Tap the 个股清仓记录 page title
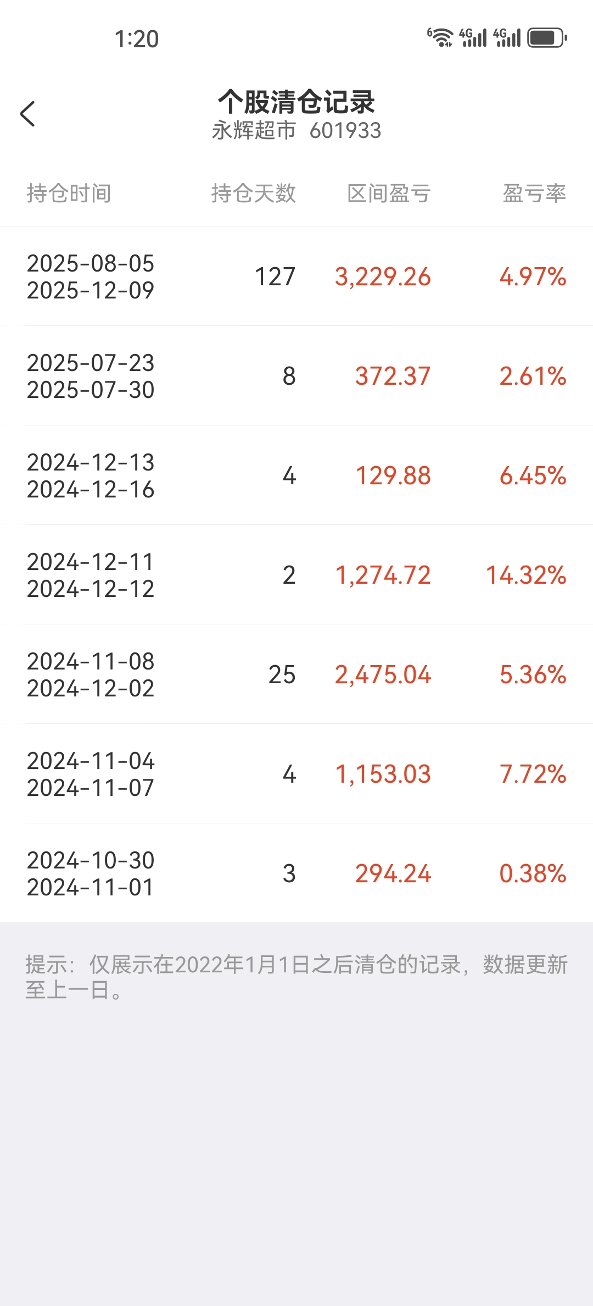 point(296,102)
